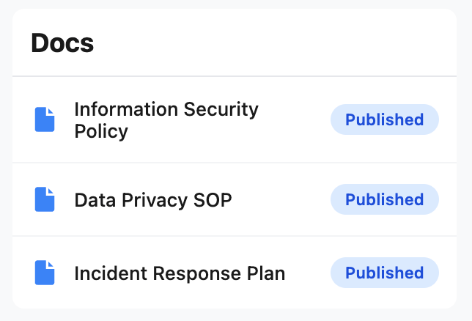Click the Information Security Policy file icon
Image resolution: width=472 pixels, height=321 pixels.
pos(45,119)
